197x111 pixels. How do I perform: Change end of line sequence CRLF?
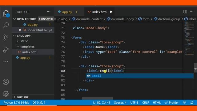(x=146, y=103)
